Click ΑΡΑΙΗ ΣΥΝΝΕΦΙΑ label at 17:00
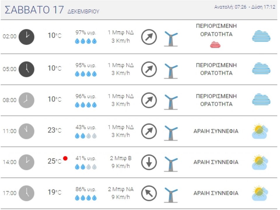The width and height of the screenshot is (280, 210). pos(216,193)
